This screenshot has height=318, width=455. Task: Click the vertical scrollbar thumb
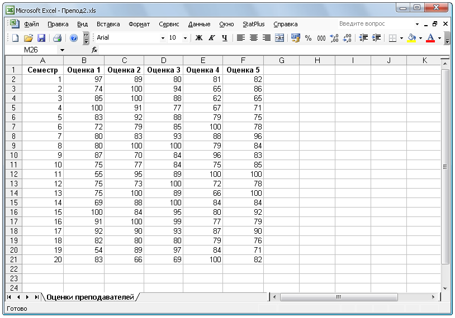tap(445, 166)
